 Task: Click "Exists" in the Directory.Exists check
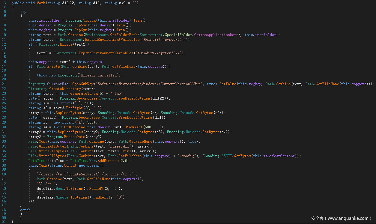tap(66, 44)
